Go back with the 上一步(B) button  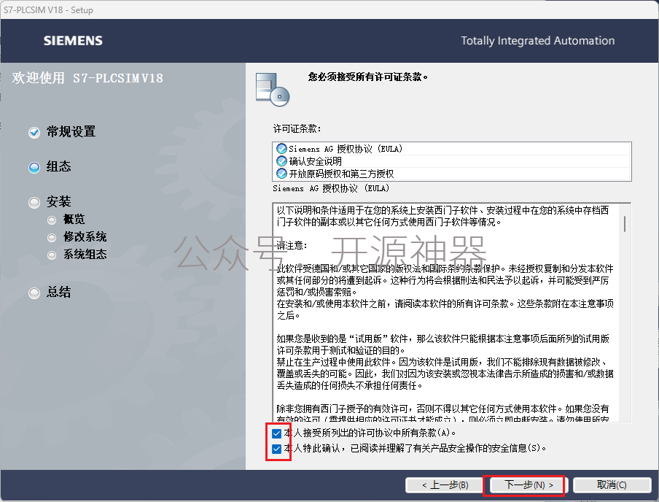point(445,485)
